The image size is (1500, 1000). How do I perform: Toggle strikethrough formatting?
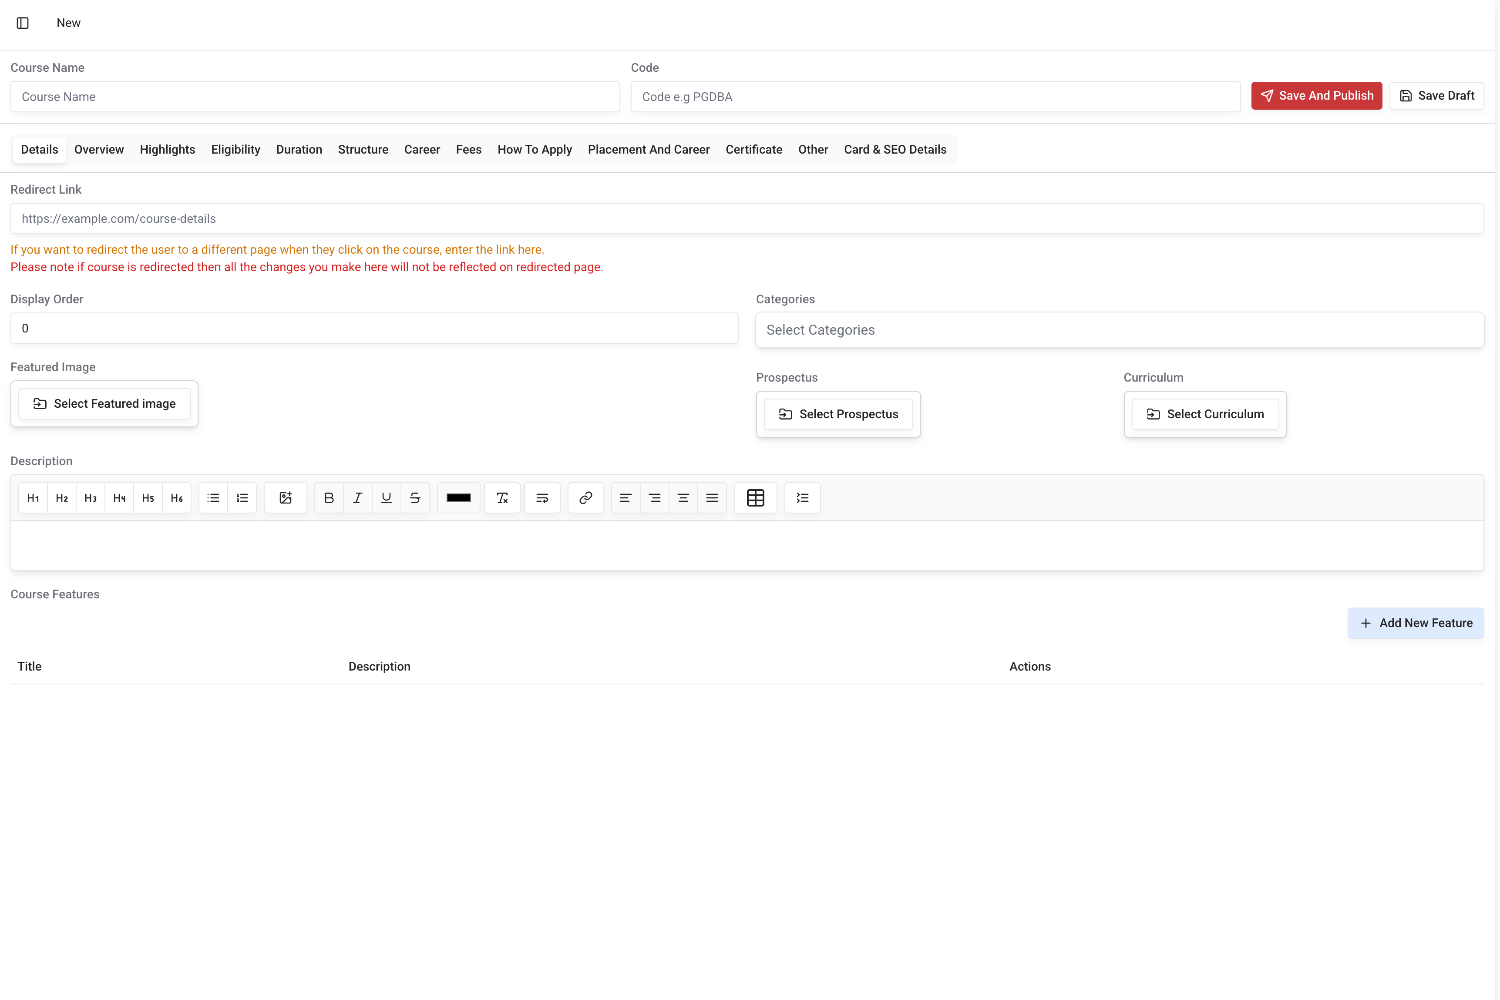(x=415, y=498)
